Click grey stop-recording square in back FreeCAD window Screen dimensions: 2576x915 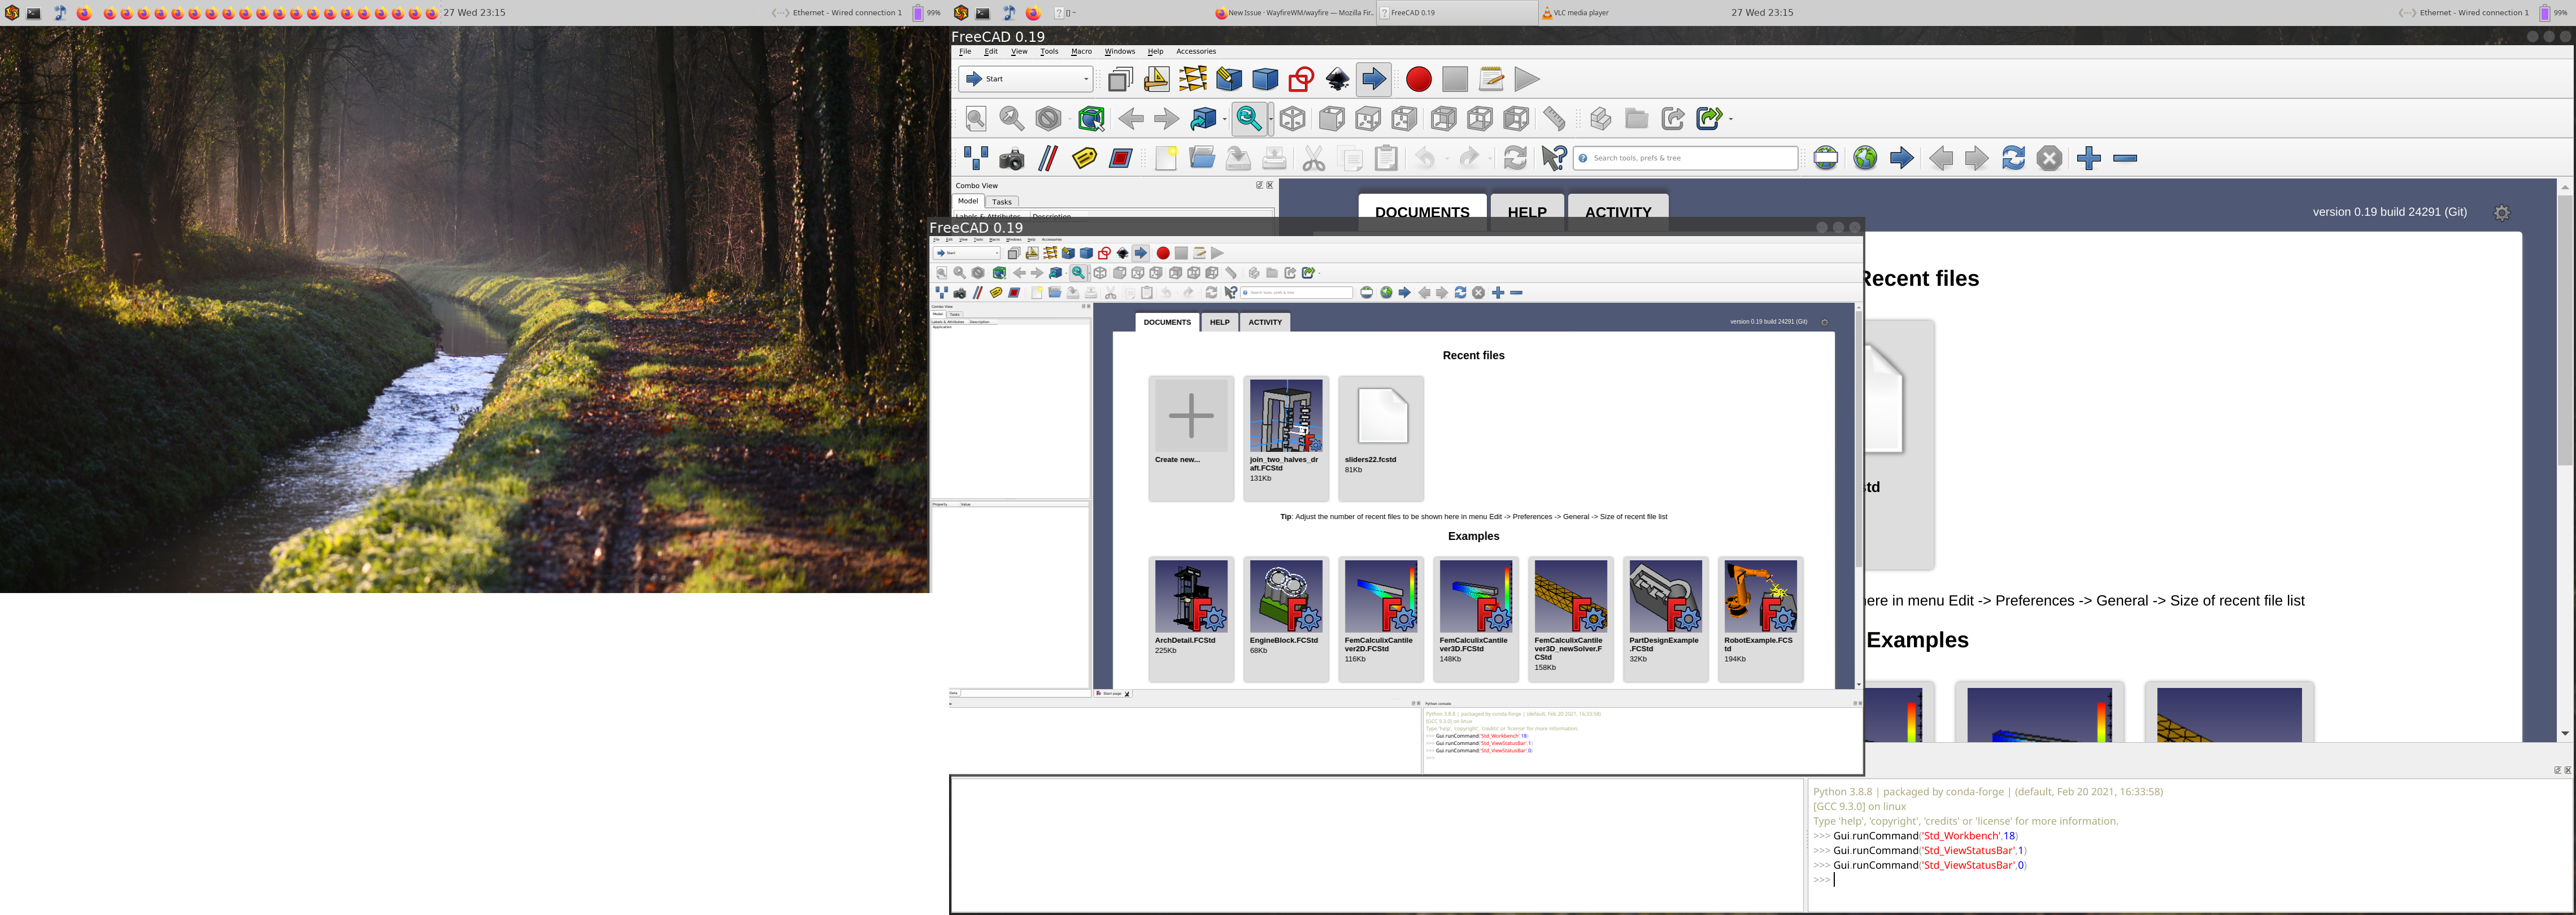(x=1455, y=79)
